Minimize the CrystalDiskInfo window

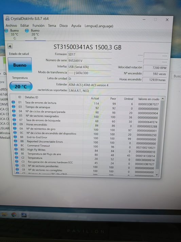pos(144,19)
